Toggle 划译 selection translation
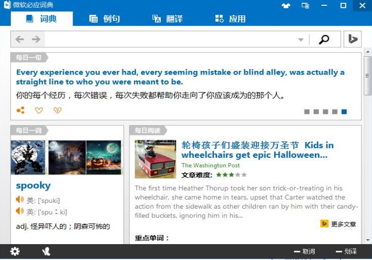The image size is (372, 260). [x=347, y=252]
